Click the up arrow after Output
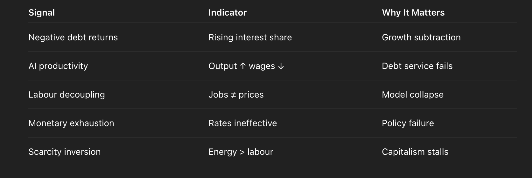532x178 pixels. [243, 66]
